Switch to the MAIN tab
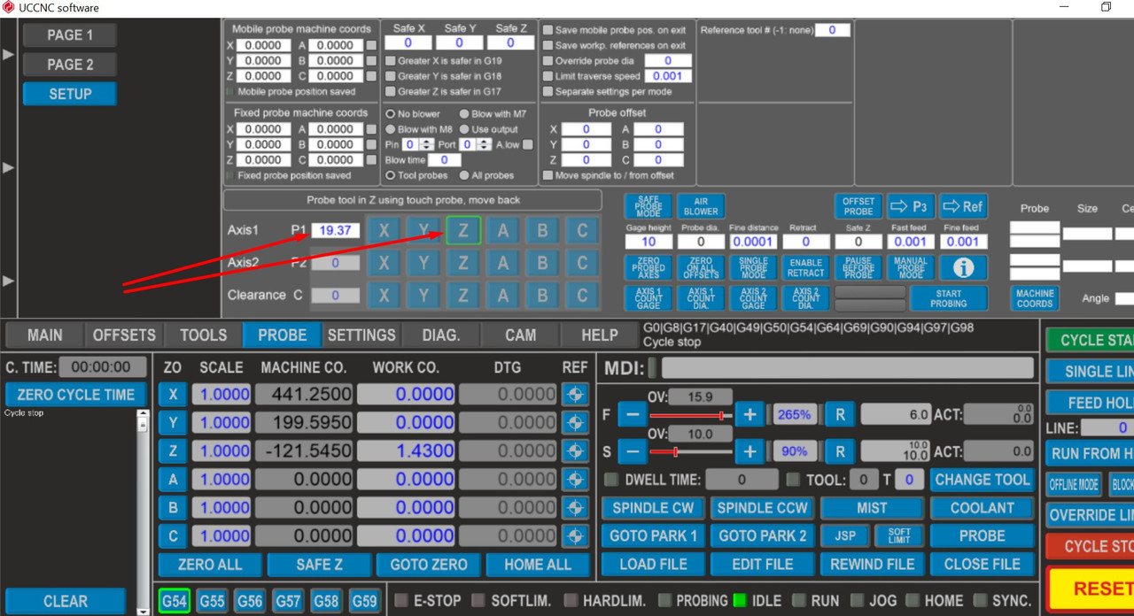 tap(44, 335)
